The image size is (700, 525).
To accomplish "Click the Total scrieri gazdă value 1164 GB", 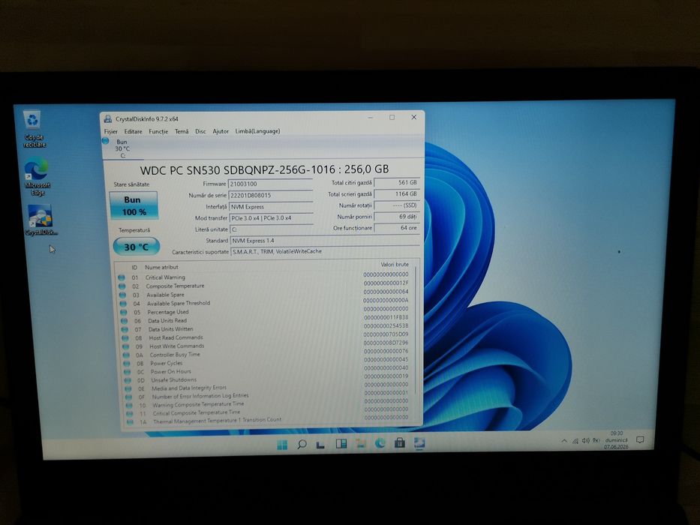I will click(x=396, y=194).
